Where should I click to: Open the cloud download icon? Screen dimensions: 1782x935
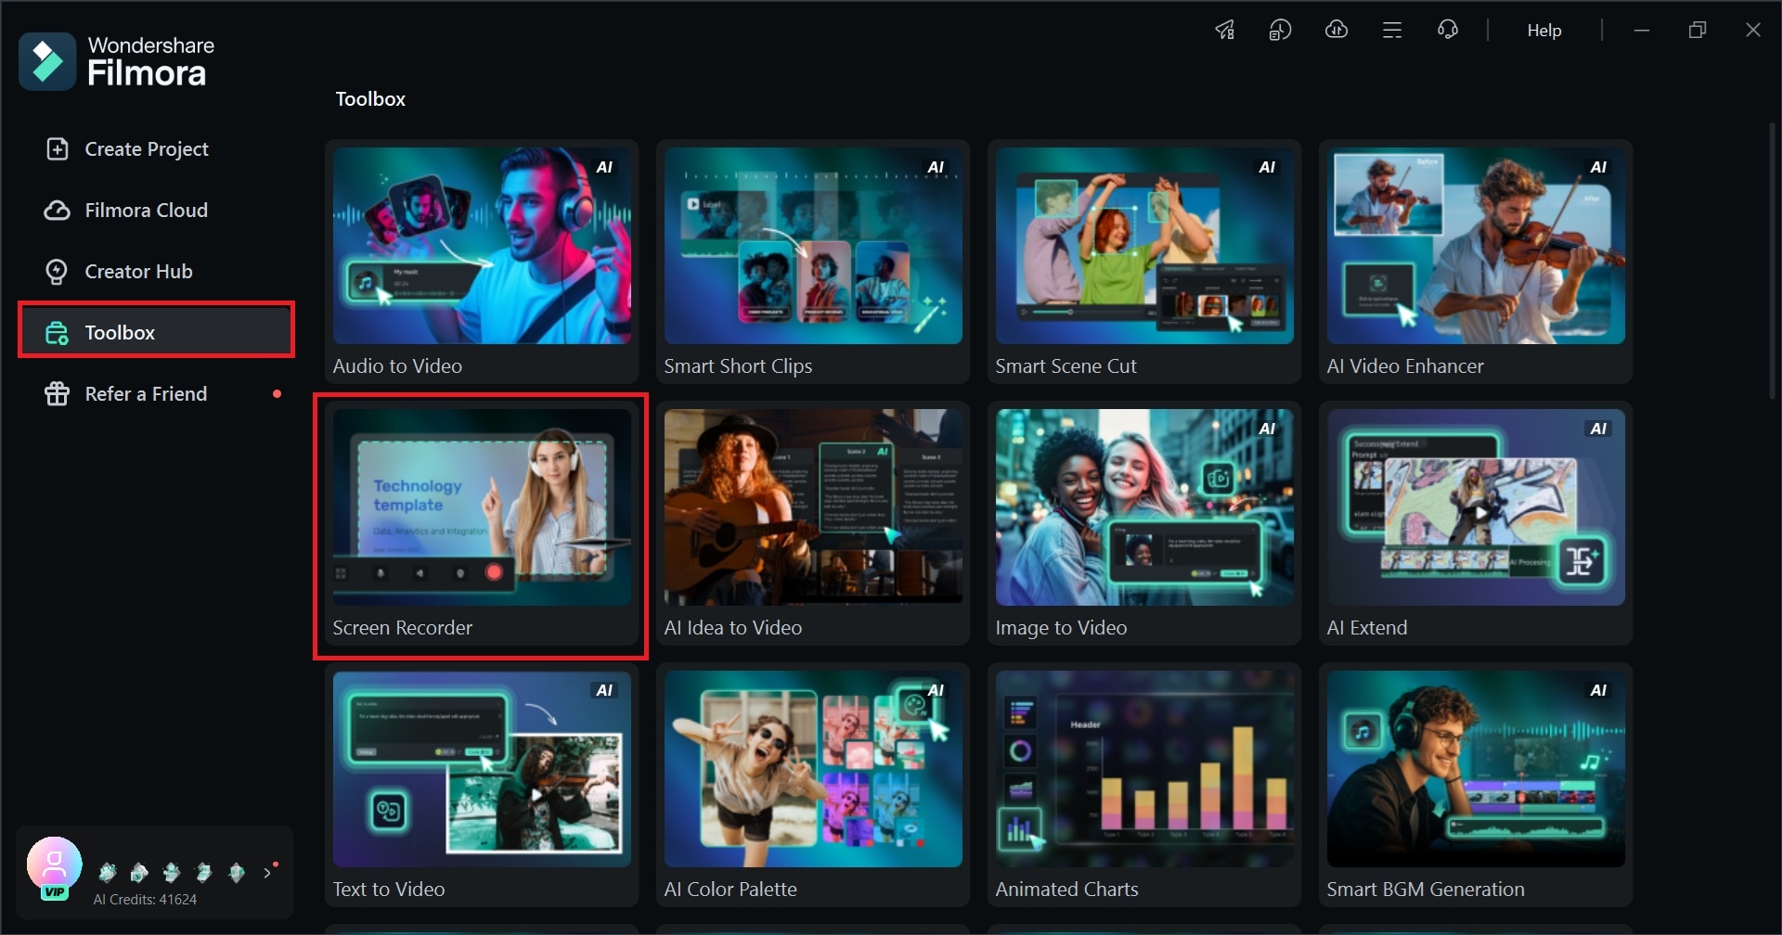pos(1336,30)
